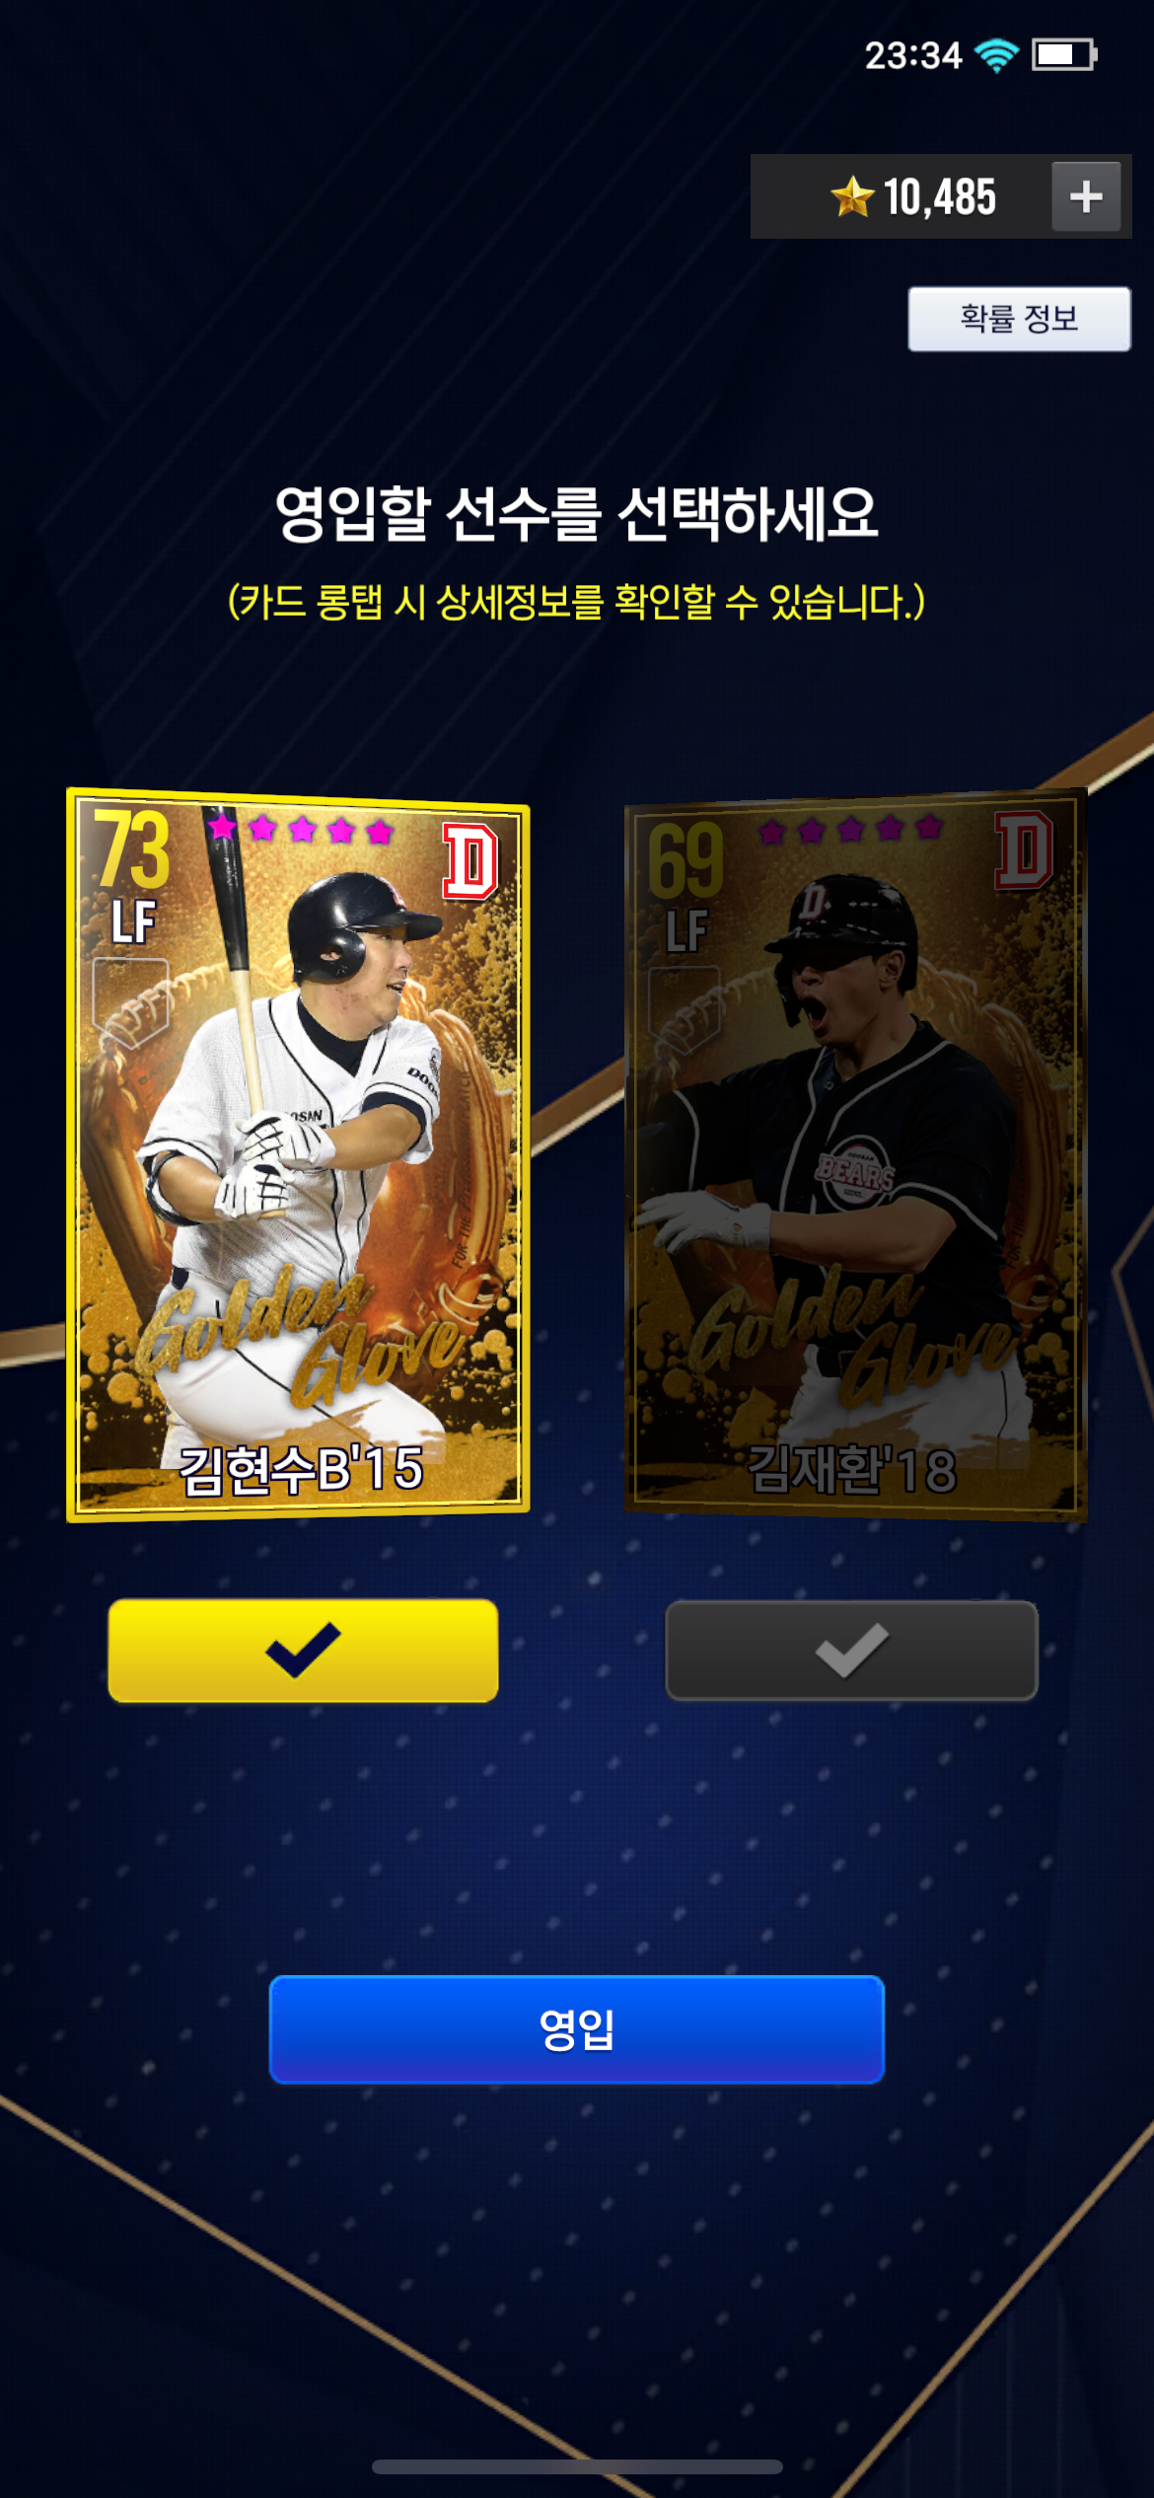Choose the 김현수B'15 player card
The height and width of the screenshot is (2498, 1154).
click(298, 1154)
